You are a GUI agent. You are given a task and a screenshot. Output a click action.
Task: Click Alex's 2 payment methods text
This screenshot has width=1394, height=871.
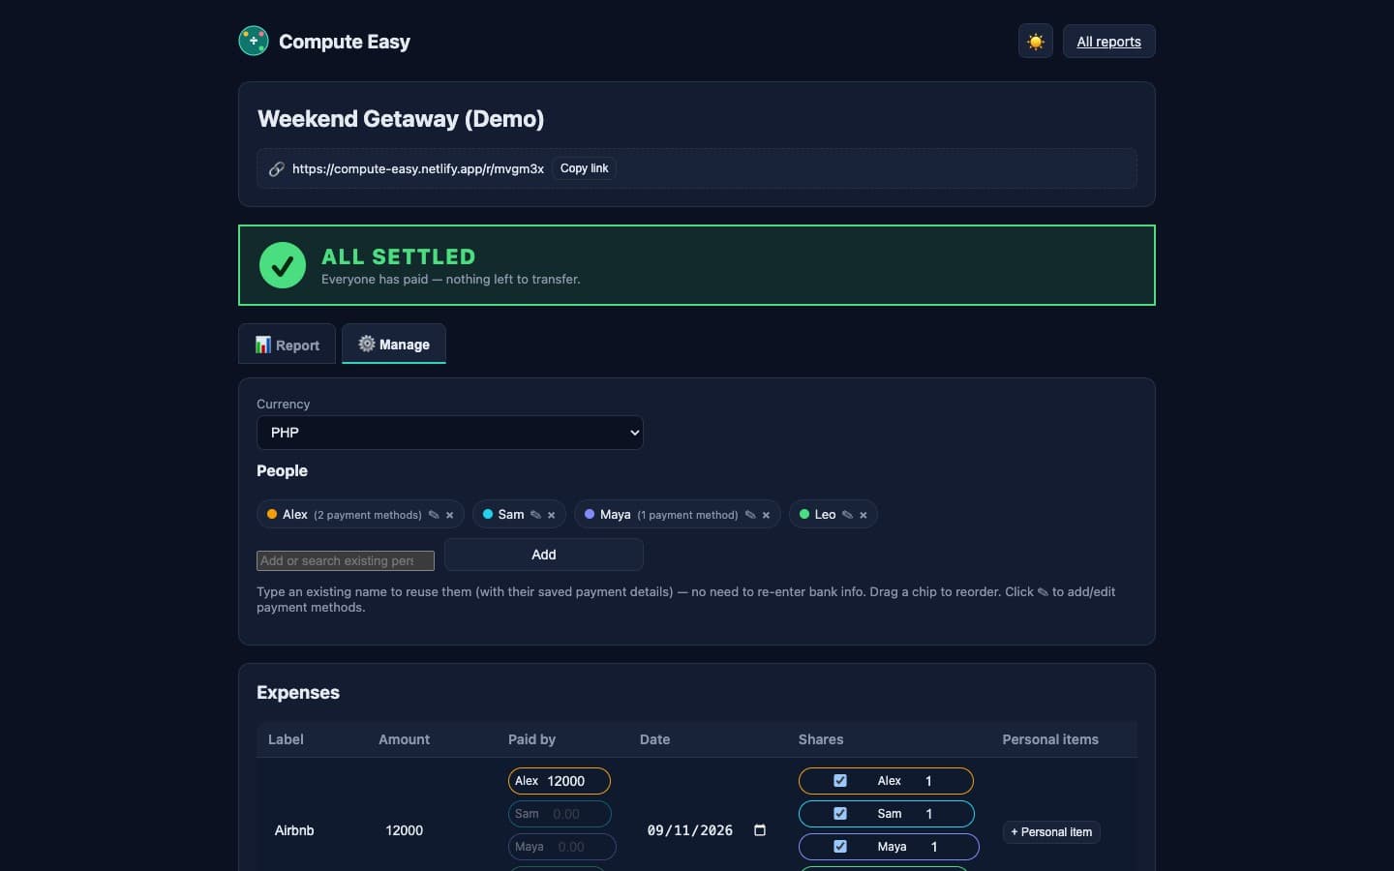click(368, 515)
